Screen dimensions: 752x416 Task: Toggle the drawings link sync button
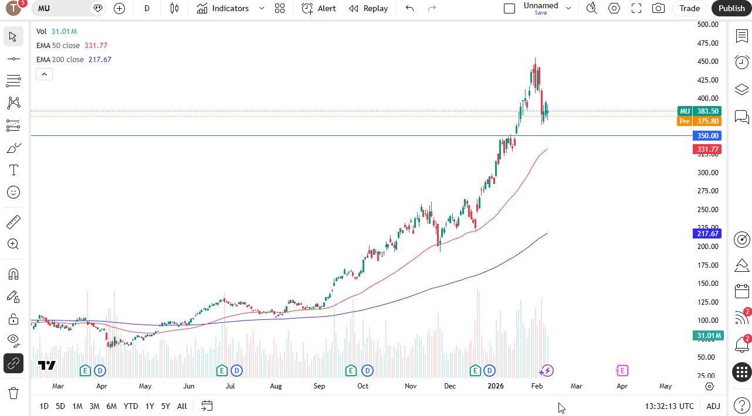(x=13, y=363)
